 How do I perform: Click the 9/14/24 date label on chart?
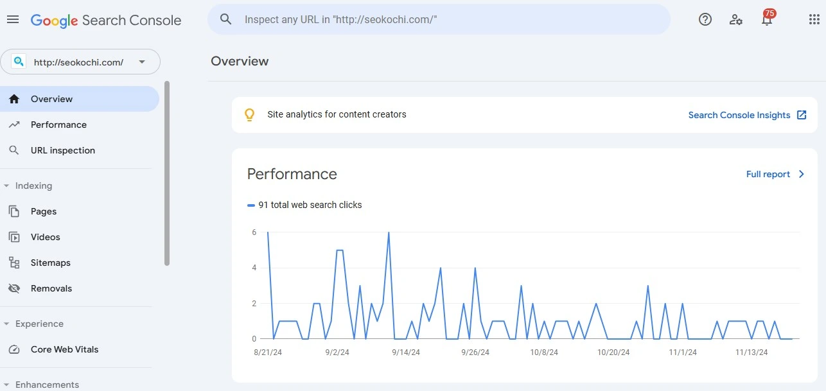point(407,352)
